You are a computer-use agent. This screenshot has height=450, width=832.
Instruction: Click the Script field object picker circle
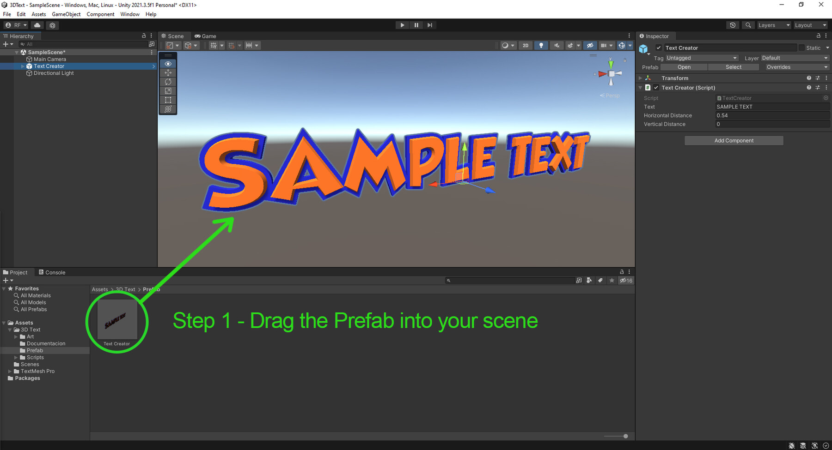826,98
